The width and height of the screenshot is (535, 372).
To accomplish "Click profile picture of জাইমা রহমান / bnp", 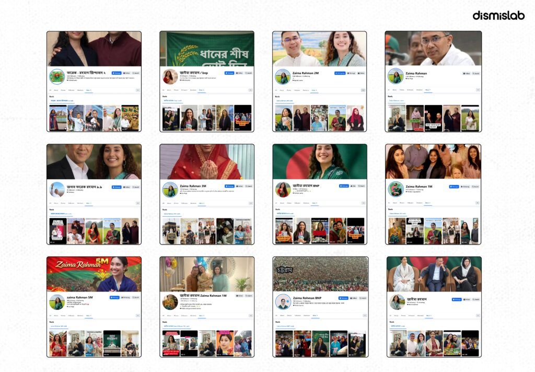I will coord(170,77).
